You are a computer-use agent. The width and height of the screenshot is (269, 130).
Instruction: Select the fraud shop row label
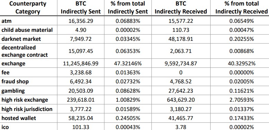point(15,82)
